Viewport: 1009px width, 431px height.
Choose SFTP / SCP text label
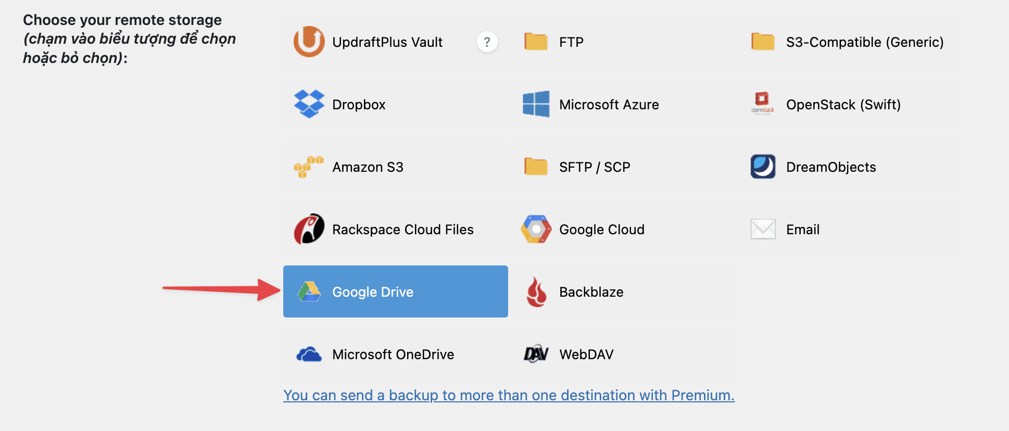coord(595,167)
